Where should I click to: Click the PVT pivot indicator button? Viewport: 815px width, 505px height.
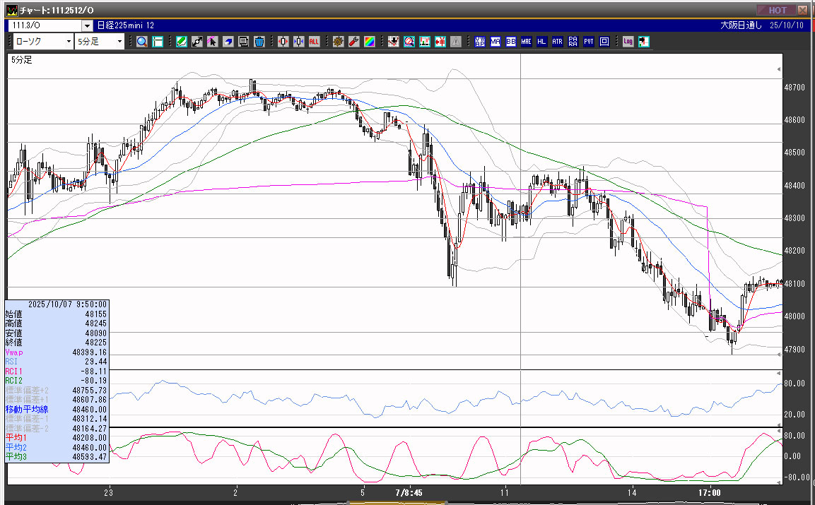(x=588, y=42)
